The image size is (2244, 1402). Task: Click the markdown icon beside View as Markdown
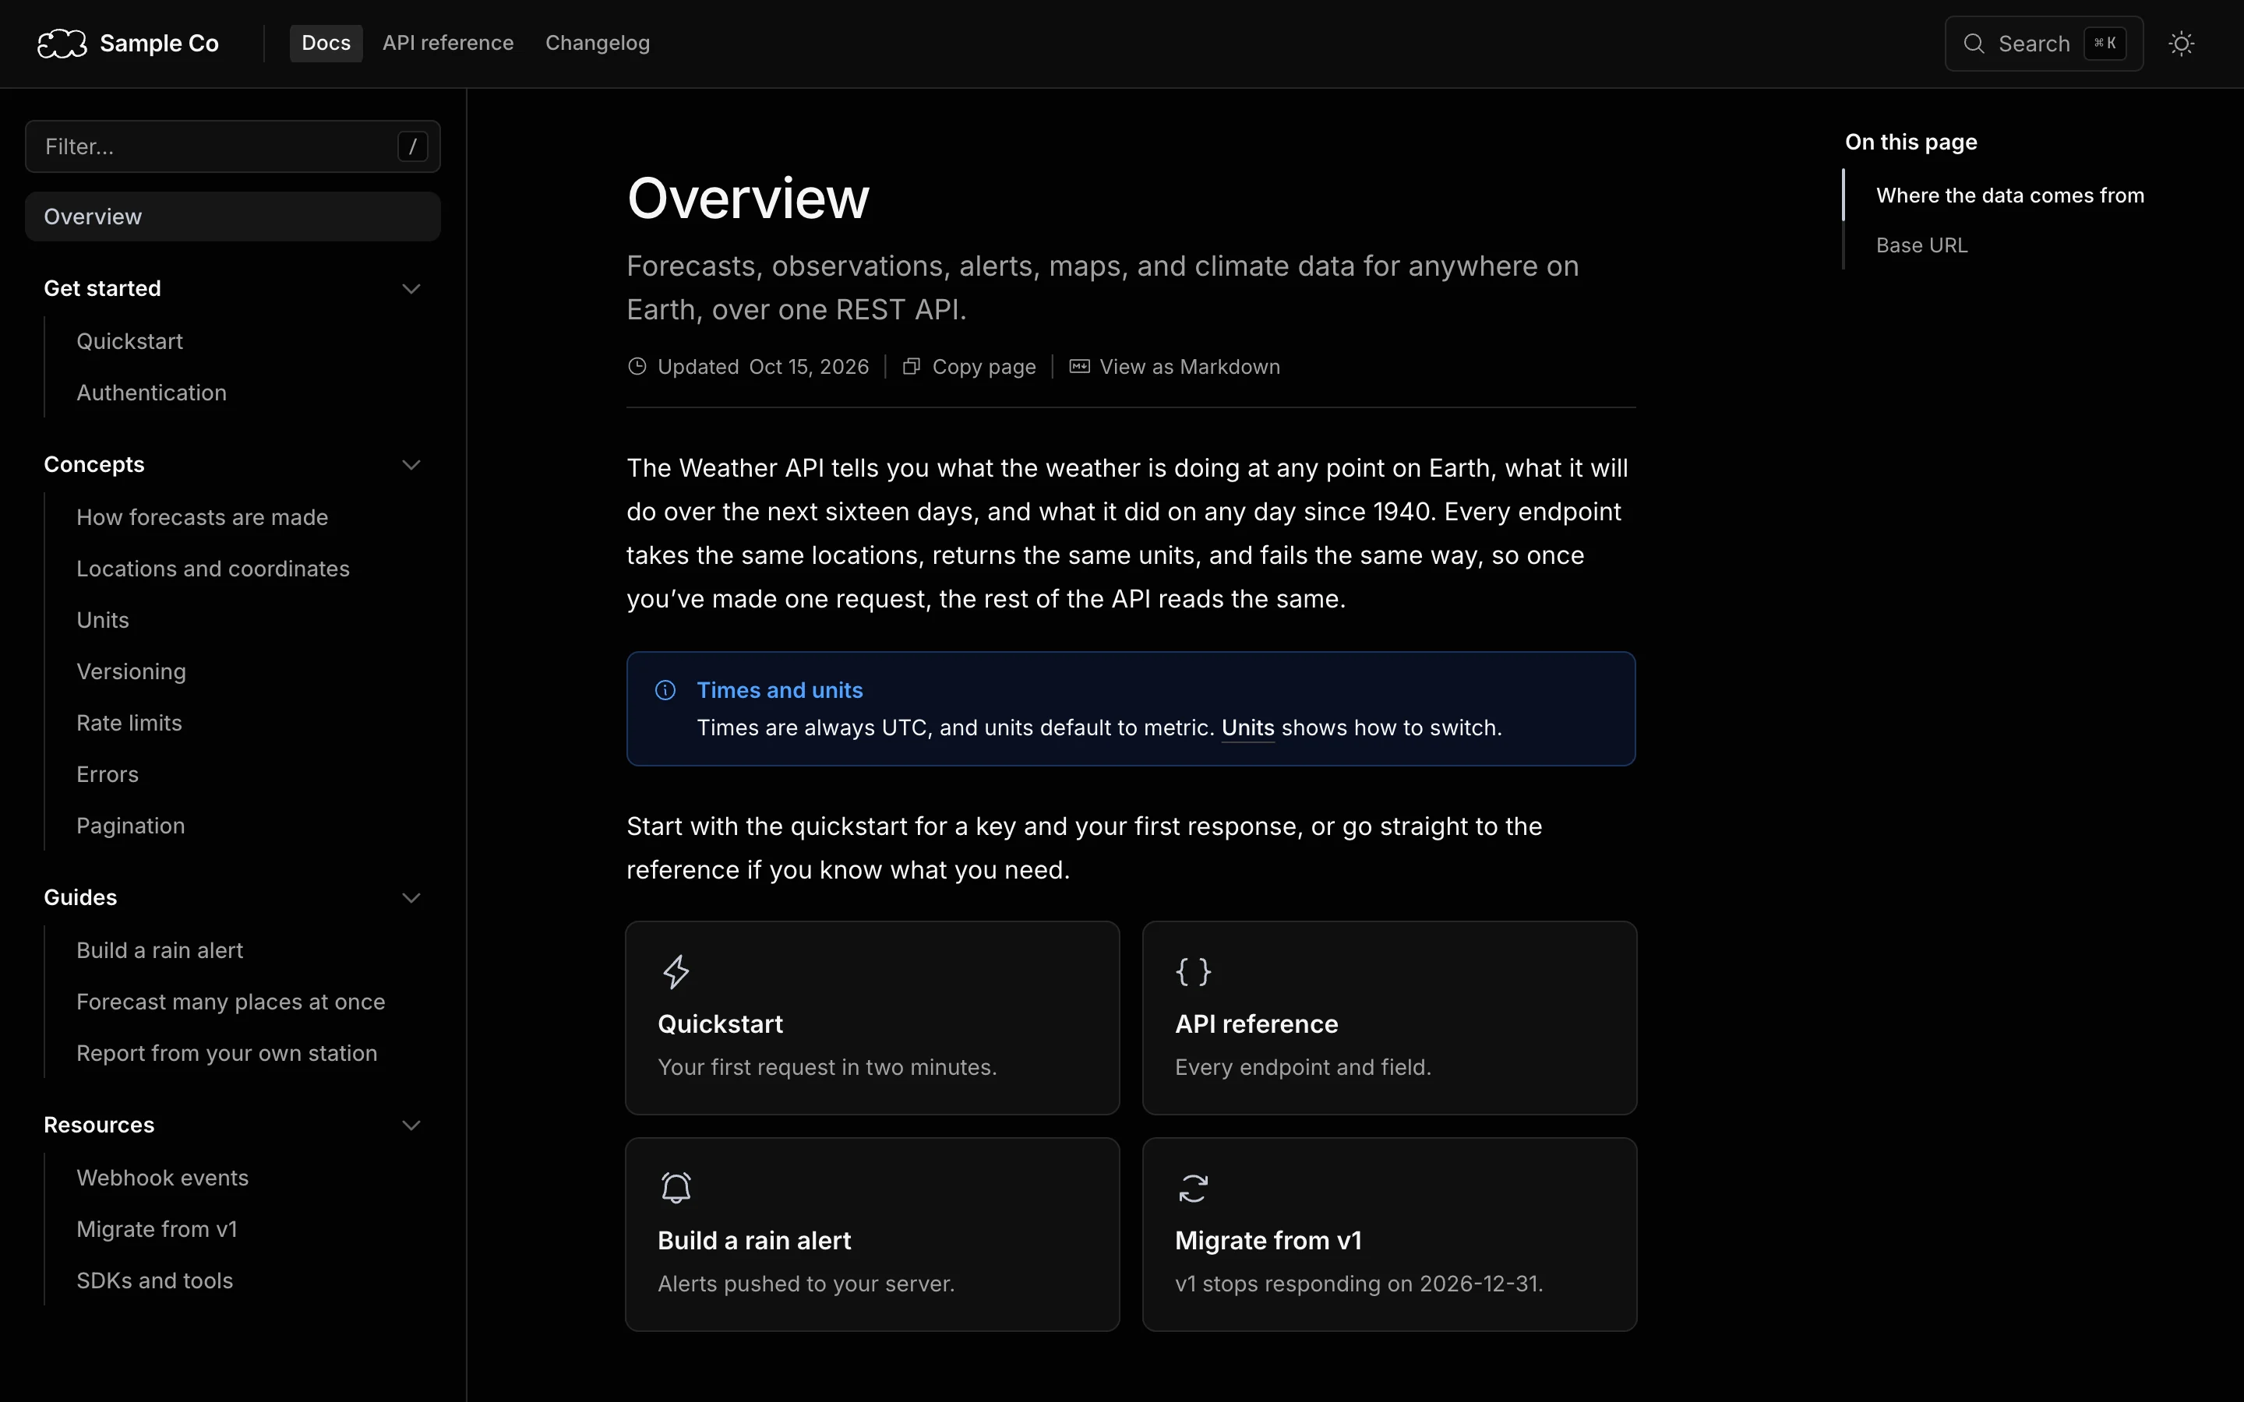1079,366
